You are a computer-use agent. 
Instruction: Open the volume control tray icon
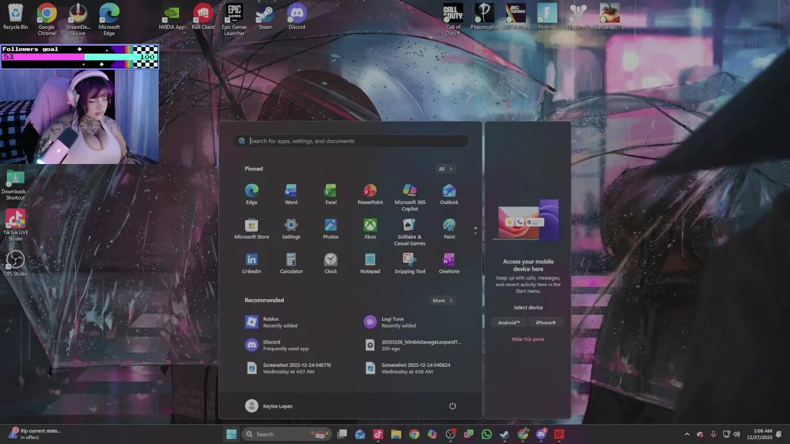tap(736, 434)
